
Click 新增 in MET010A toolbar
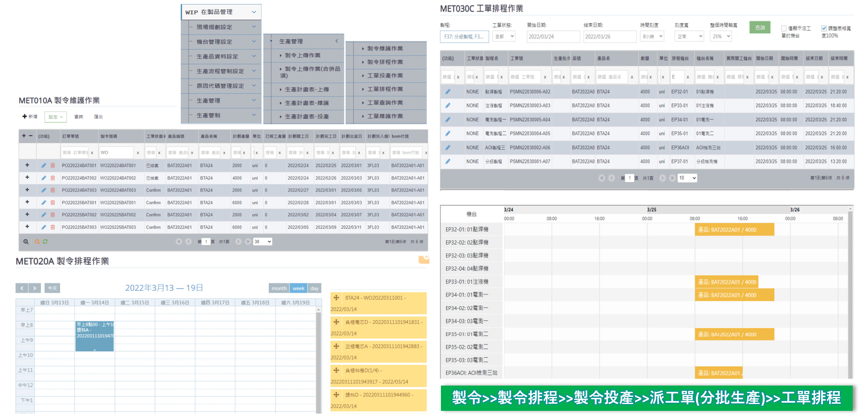pyautogui.click(x=30, y=117)
